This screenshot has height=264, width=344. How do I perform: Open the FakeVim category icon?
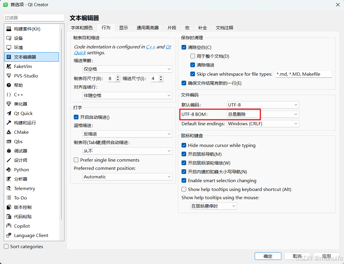tap(9, 66)
